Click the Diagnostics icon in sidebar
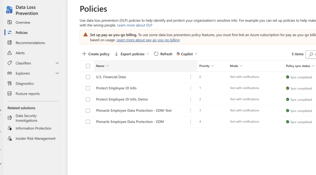 (10, 83)
